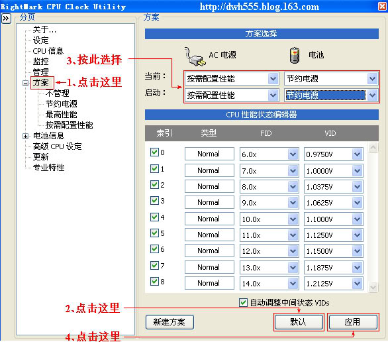This screenshot has height=342, width=388.
Task: Click the P-state list scroll-down arrow
Action: [373, 287]
